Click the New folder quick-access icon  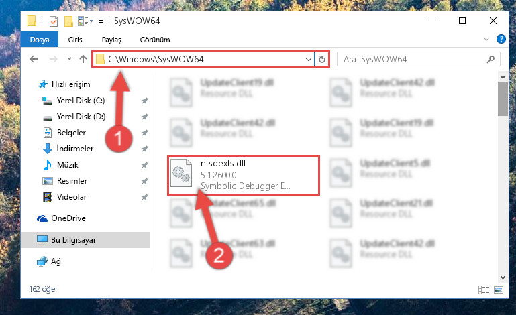[68, 21]
